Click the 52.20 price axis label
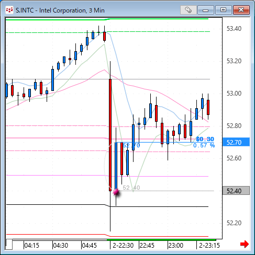The width and height of the screenshot is (255, 255). (234, 223)
